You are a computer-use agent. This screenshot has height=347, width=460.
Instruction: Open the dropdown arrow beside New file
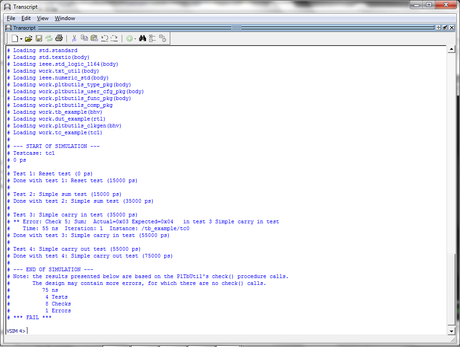21,39
